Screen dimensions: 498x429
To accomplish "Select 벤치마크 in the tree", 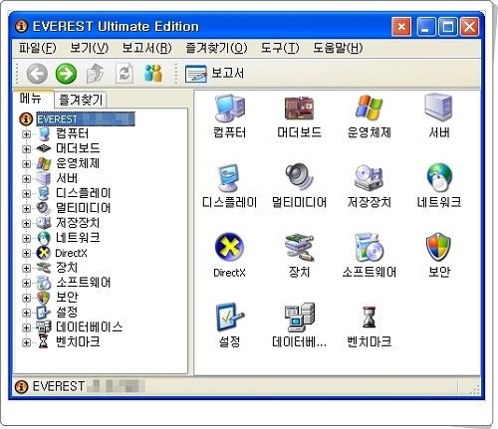I will click(78, 342).
